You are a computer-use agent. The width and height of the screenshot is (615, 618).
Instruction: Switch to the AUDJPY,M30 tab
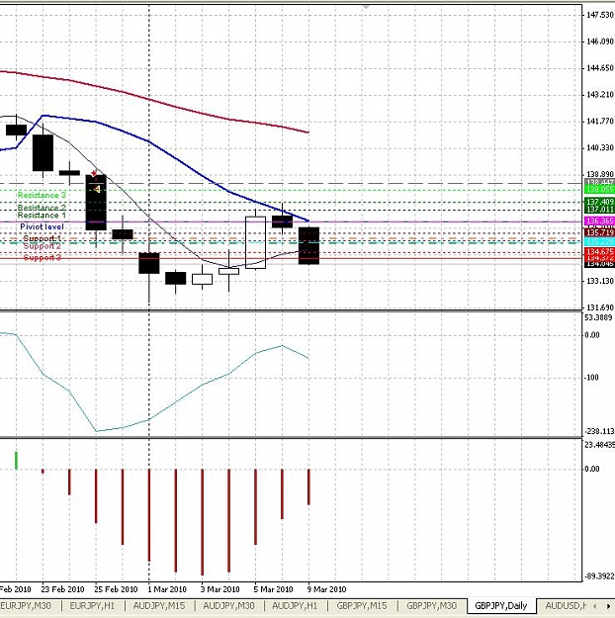click(x=228, y=605)
